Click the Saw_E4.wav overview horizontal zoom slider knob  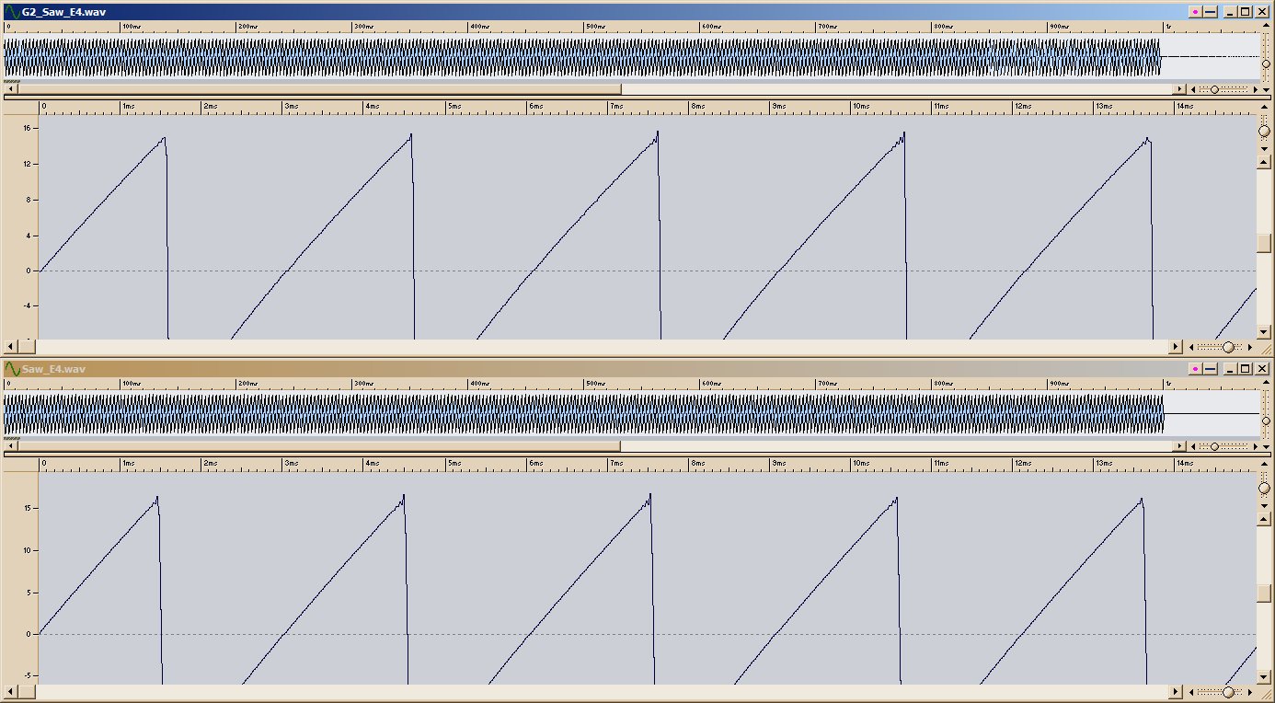pyautogui.click(x=1214, y=446)
